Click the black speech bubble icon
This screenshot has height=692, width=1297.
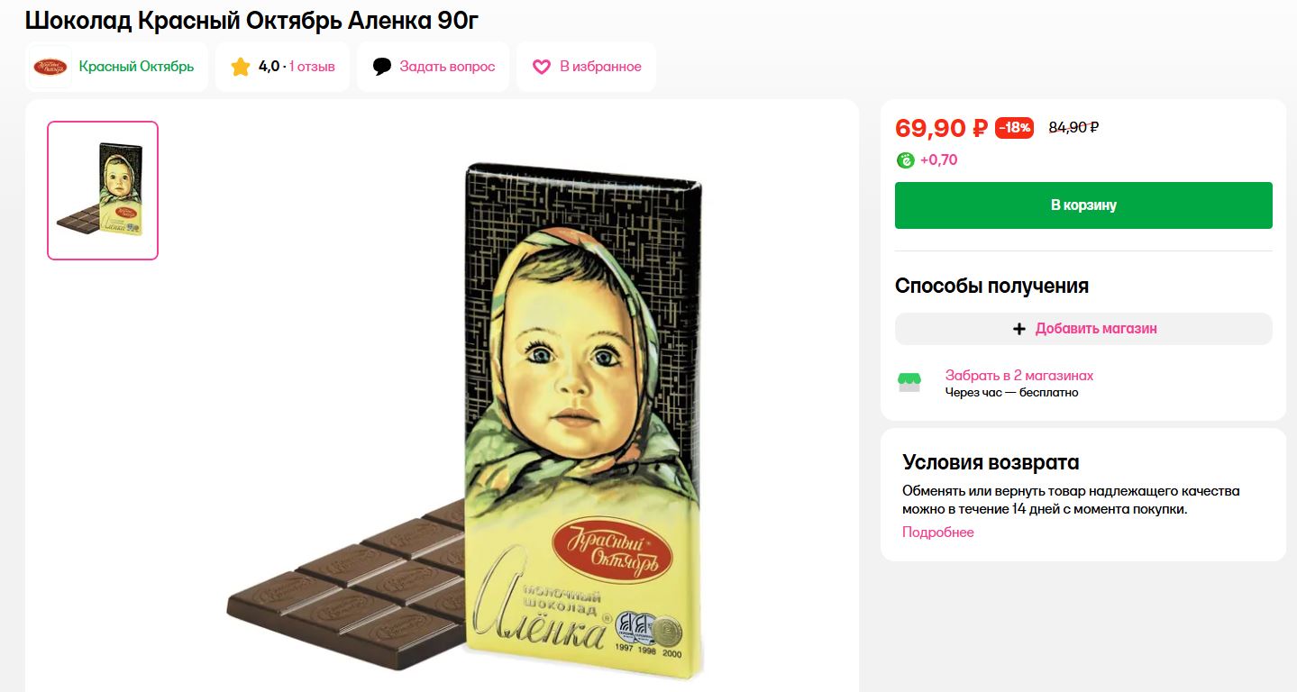(382, 67)
